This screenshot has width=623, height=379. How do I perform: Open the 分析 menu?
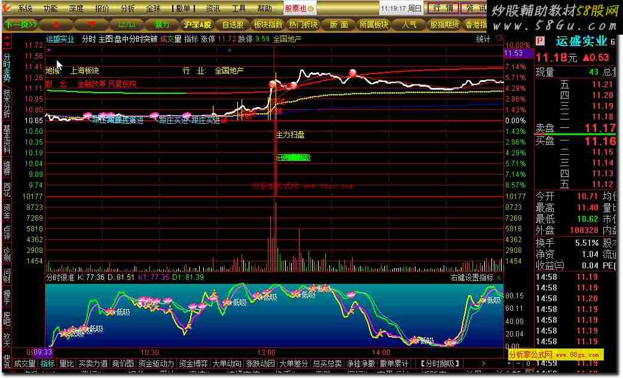[127, 8]
